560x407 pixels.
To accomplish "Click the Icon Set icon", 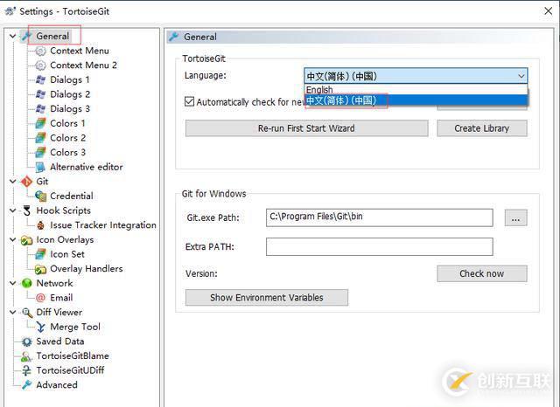I will tap(41, 254).
